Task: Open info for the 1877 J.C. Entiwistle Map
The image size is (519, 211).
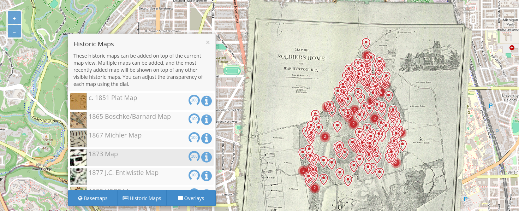Action: point(206,176)
